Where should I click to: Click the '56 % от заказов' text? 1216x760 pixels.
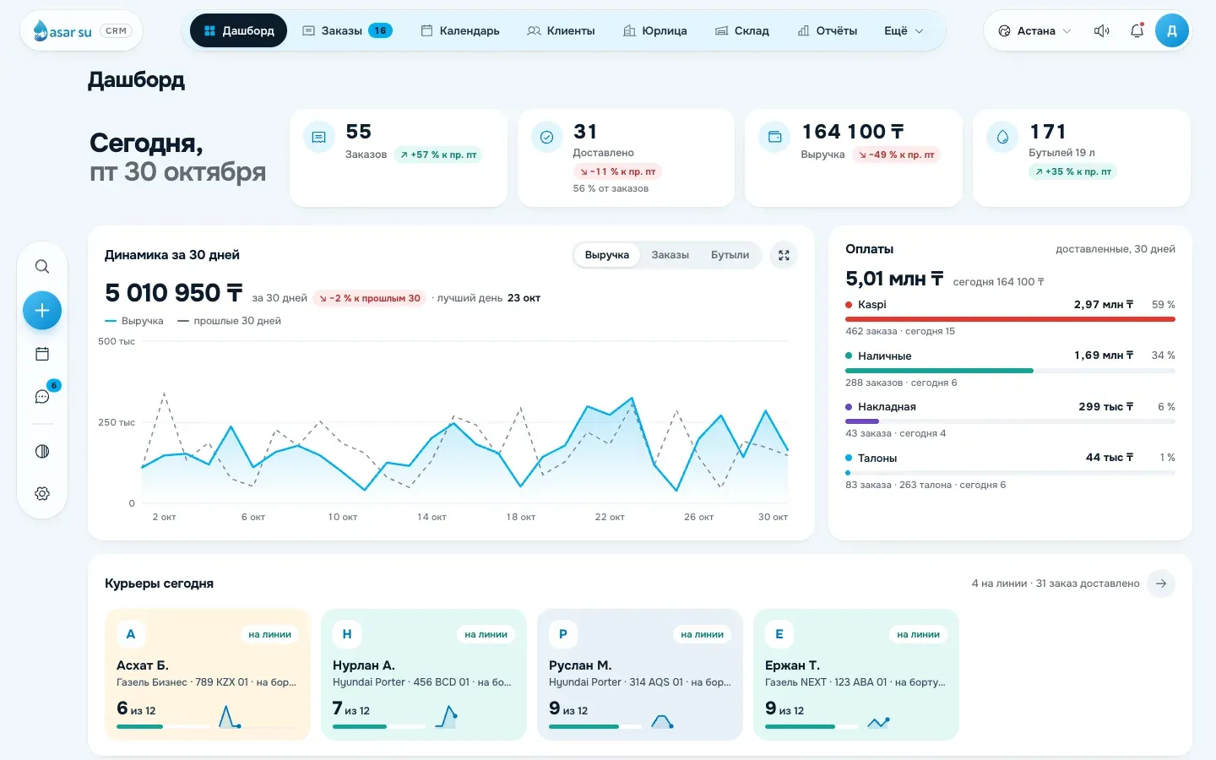pos(611,188)
